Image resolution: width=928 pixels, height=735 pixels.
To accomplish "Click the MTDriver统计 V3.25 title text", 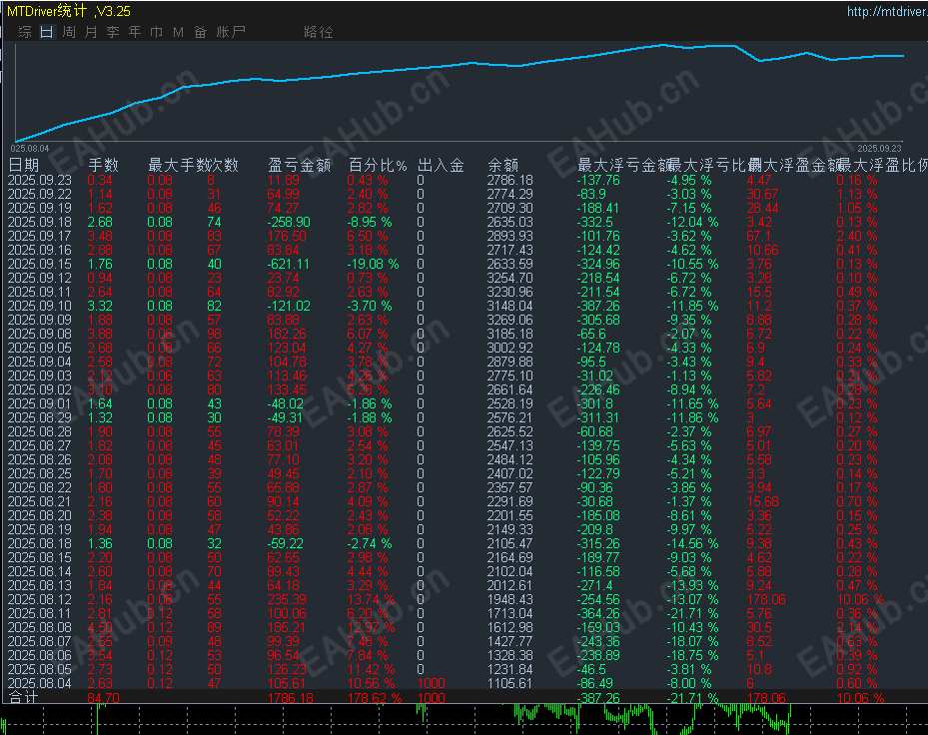I will point(69,11).
